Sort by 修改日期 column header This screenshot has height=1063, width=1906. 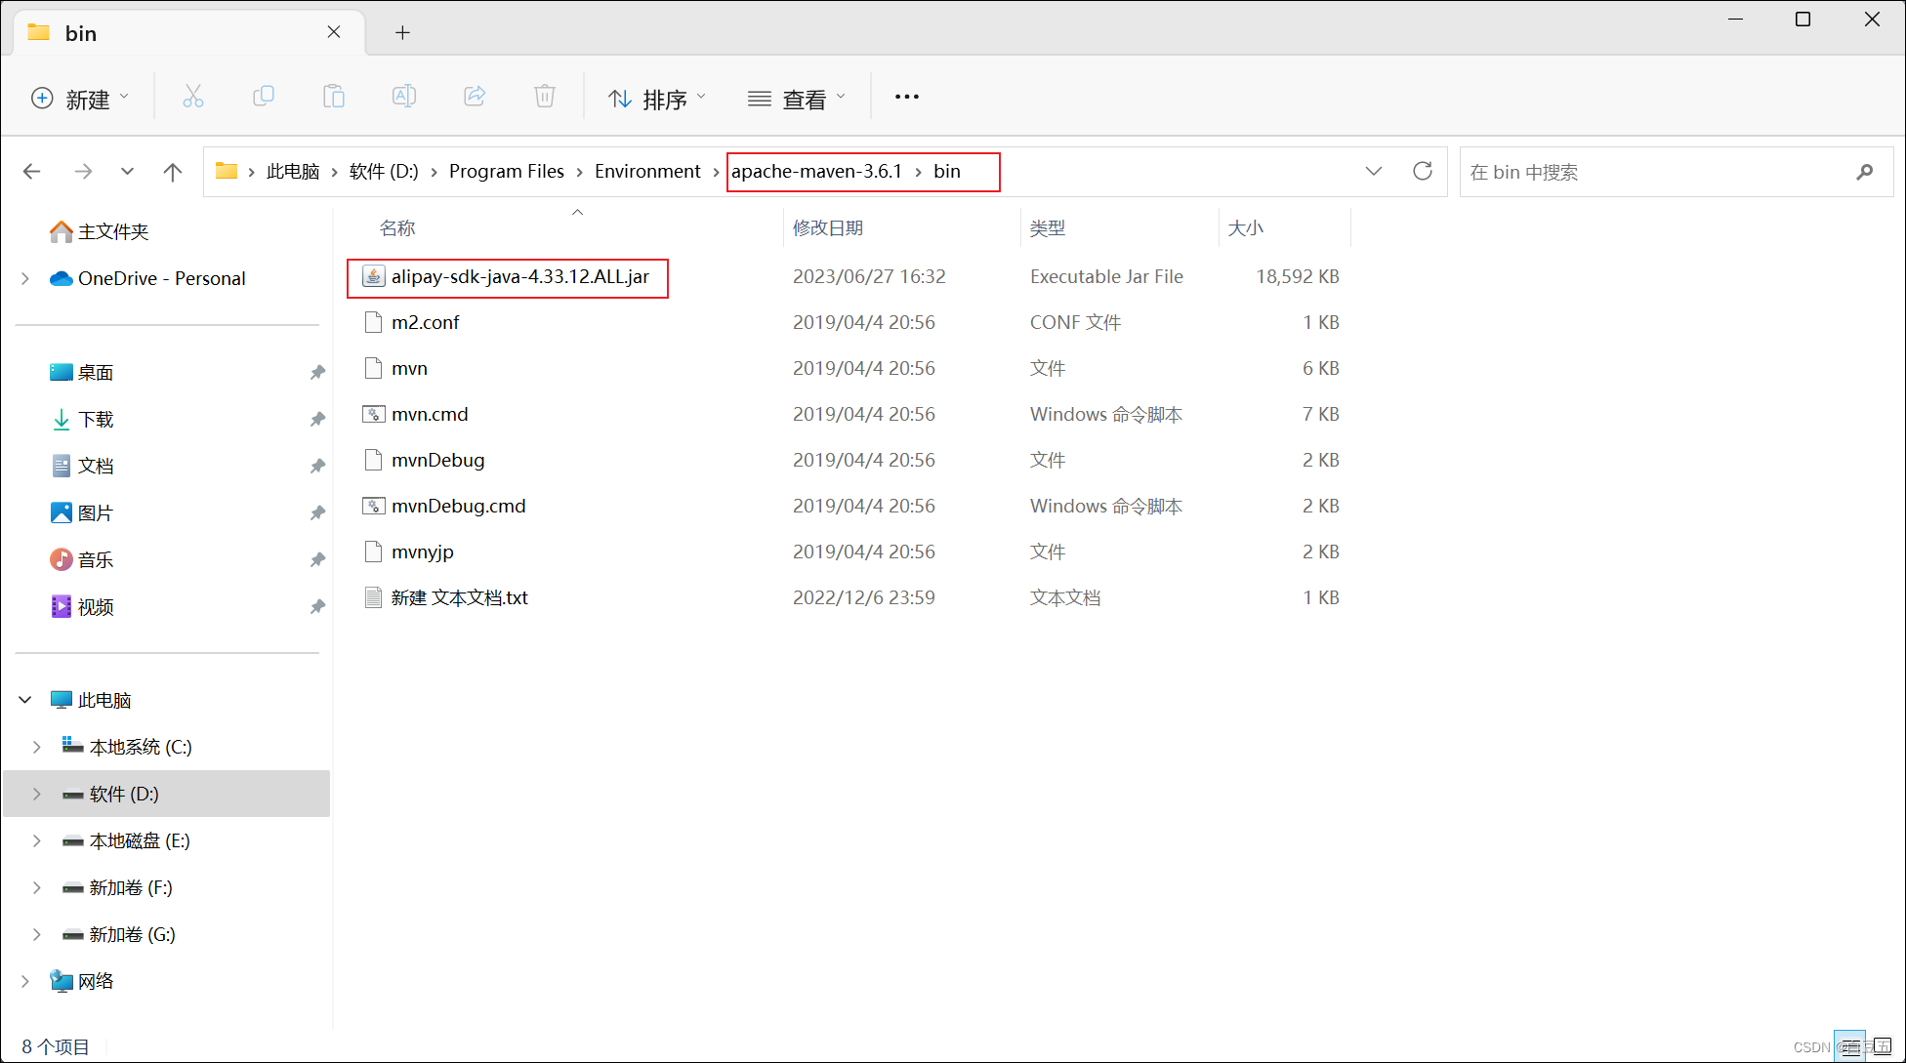pyautogui.click(x=828, y=227)
